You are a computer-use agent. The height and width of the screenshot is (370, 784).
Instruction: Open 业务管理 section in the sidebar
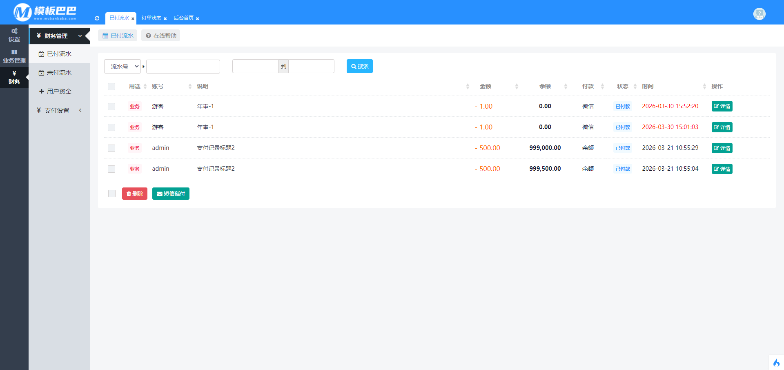click(x=14, y=56)
